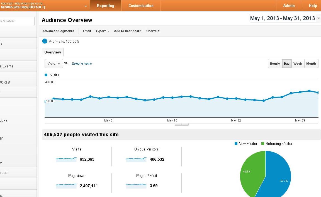
Task: Click the blue segment circle icon
Action: 45,41
